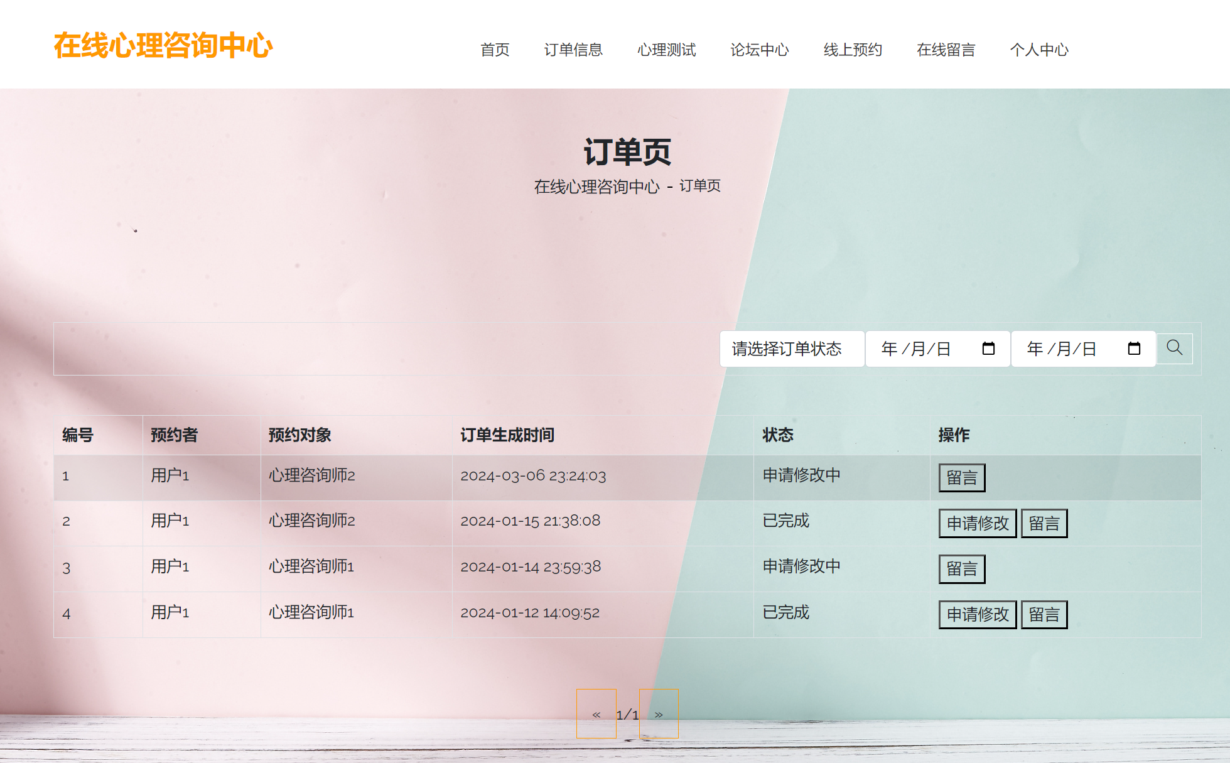Switch to 心理测试 page

click(667, 50)
